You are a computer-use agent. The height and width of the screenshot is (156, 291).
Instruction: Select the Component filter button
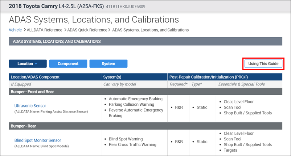[x=68, y=64]
